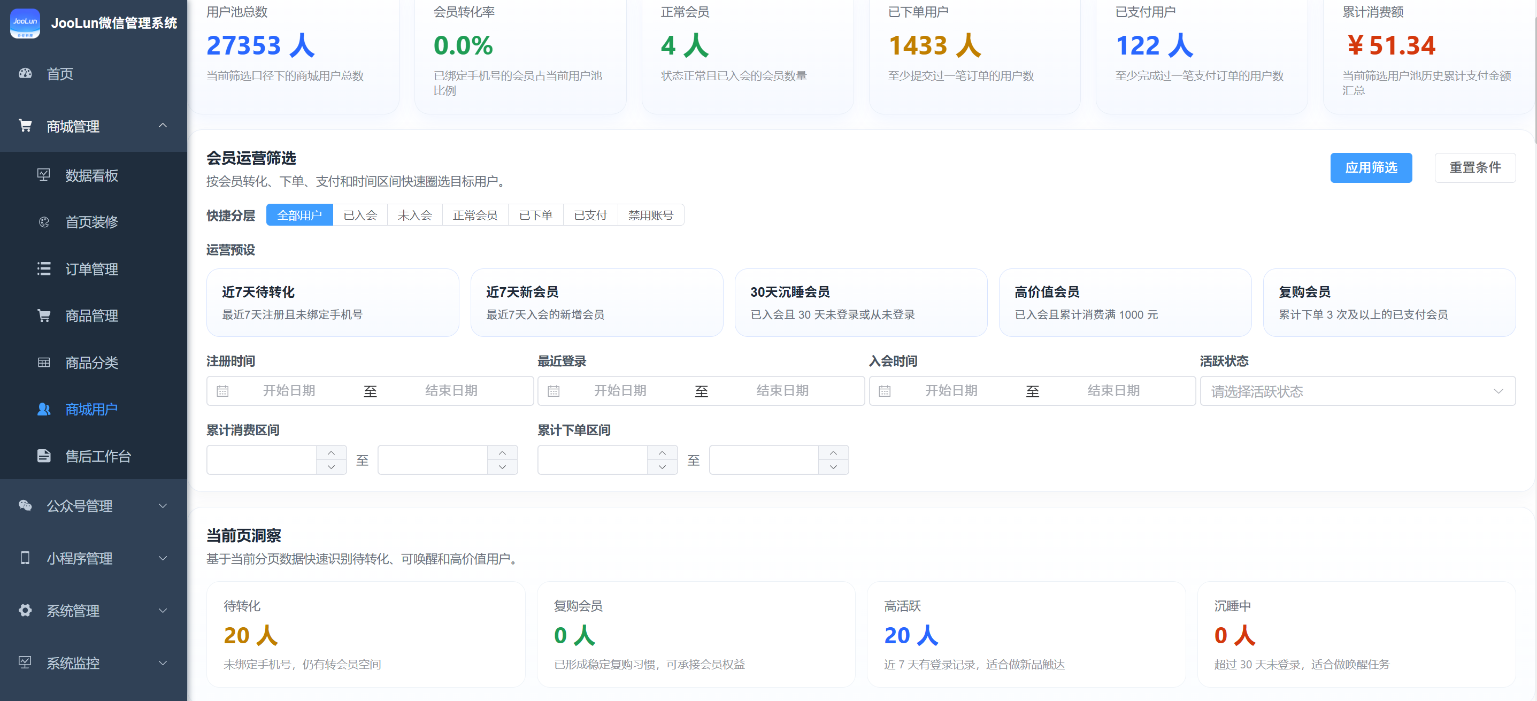Select the 已支付 quick segment

pyautogui.click(x=590, y=215)
